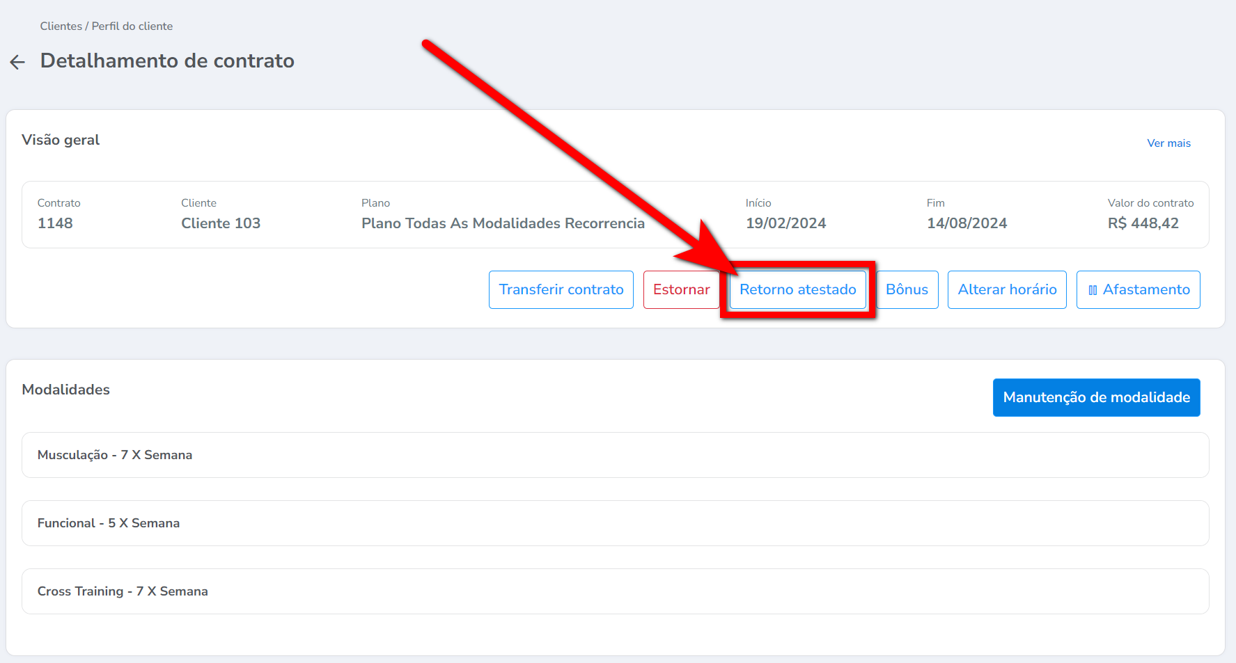Click the Fim date 14/08/2024
Image resolution: width=1236 pixels, height=663 pixels.
tap(967, 223)
